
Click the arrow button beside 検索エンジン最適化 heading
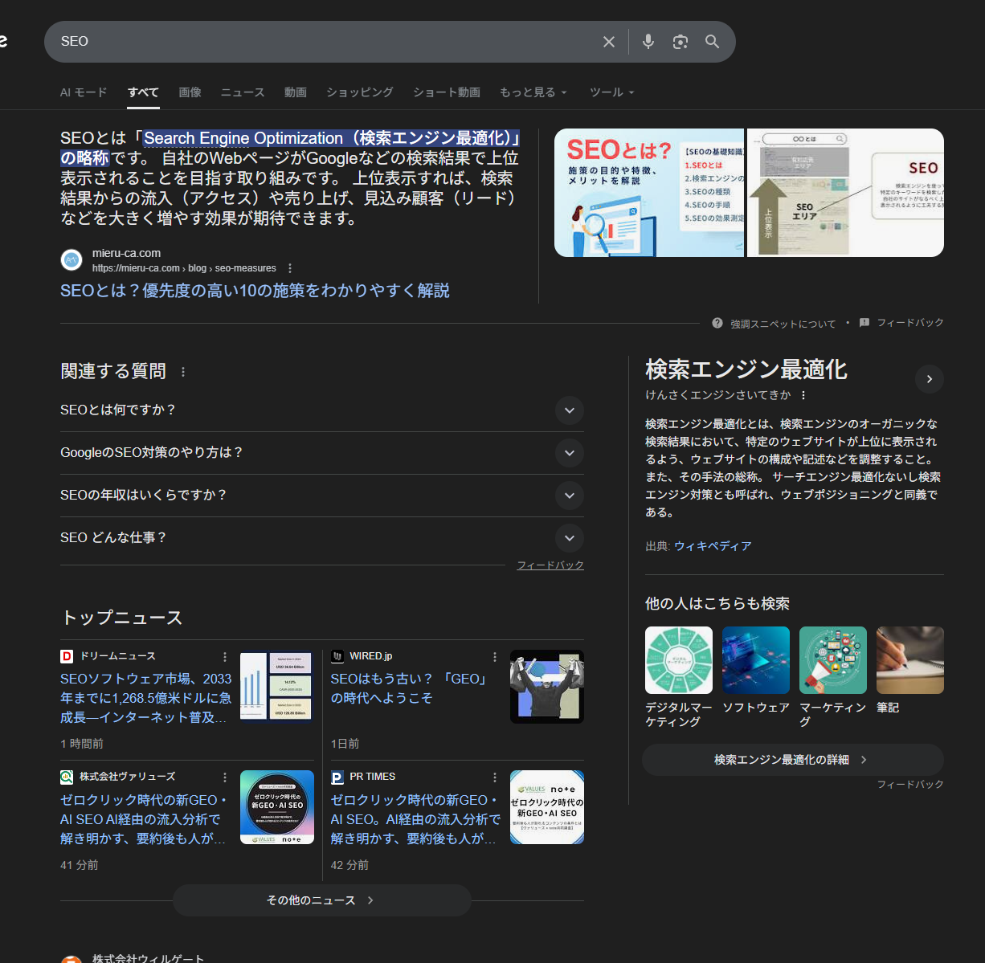(930, 379)
